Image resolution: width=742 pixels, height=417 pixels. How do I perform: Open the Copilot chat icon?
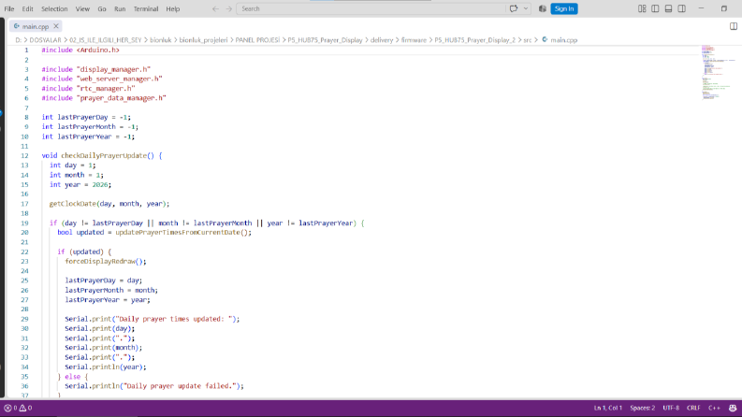click(514, 8)
